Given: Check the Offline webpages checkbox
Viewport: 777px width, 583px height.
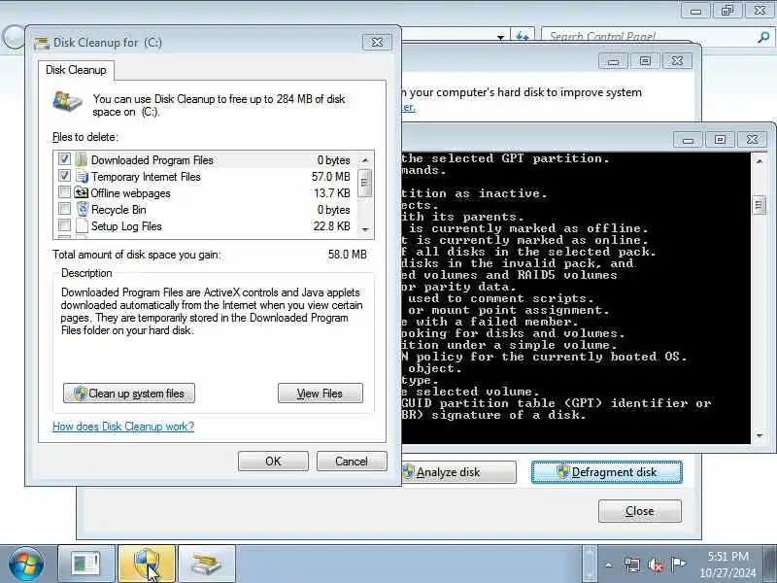Looking at the screenshot, I should pos(64,192).
